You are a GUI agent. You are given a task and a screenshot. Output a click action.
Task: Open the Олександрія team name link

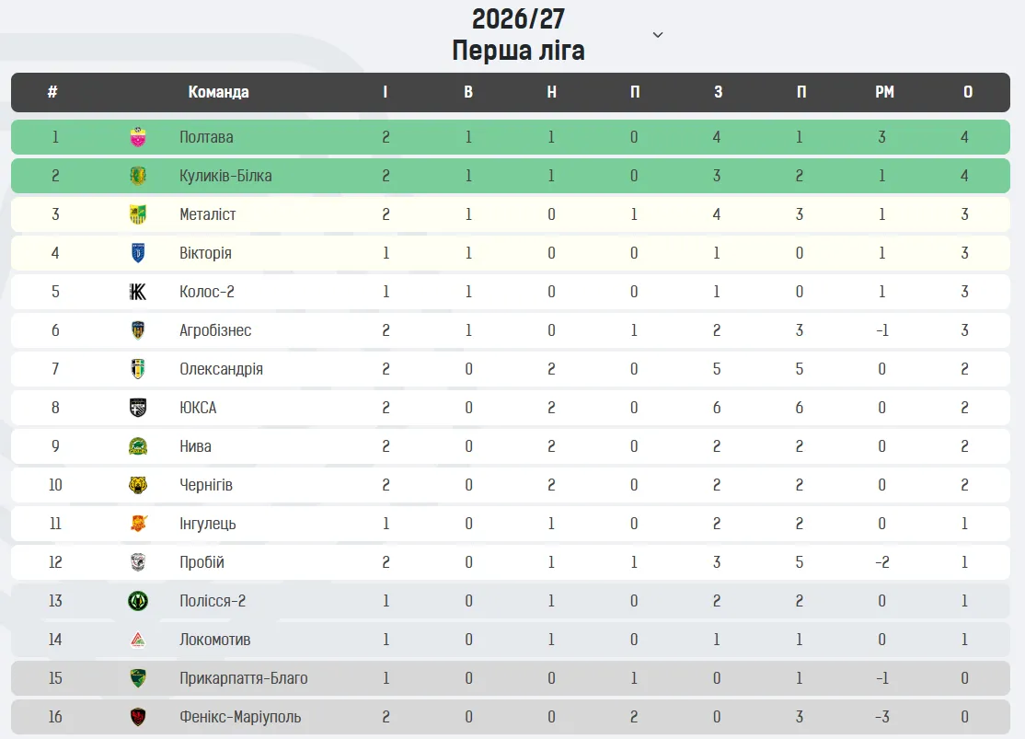point(222,369)
